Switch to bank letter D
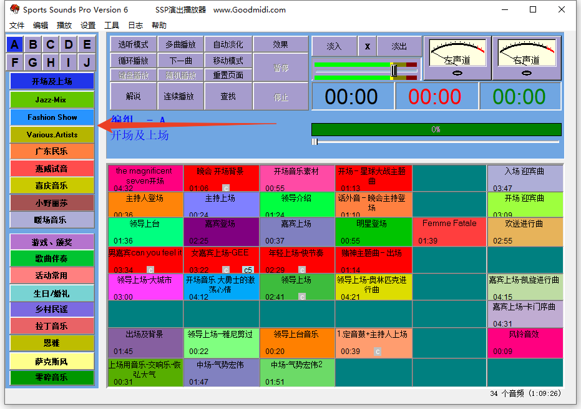Viewport: 581px width, 409px height. click(69, 44)
